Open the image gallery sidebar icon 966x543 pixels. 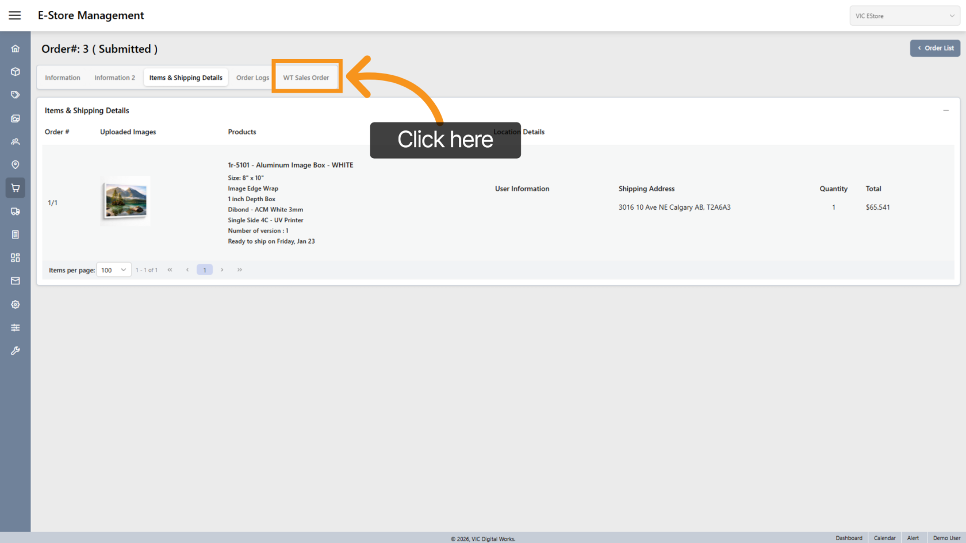click(x=16, y=118)
